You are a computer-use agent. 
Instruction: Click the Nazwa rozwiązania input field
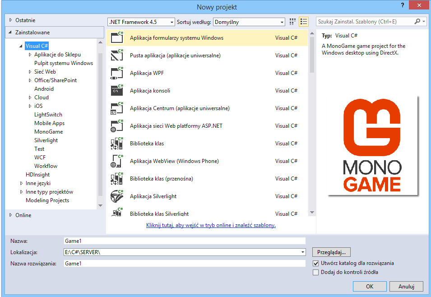point(185,264)
